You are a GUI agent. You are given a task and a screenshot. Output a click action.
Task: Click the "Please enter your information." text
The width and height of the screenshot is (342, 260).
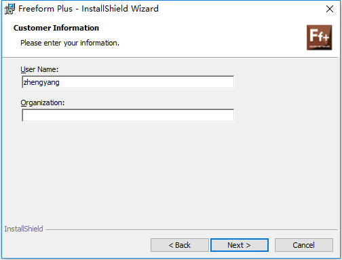[70, 43]
